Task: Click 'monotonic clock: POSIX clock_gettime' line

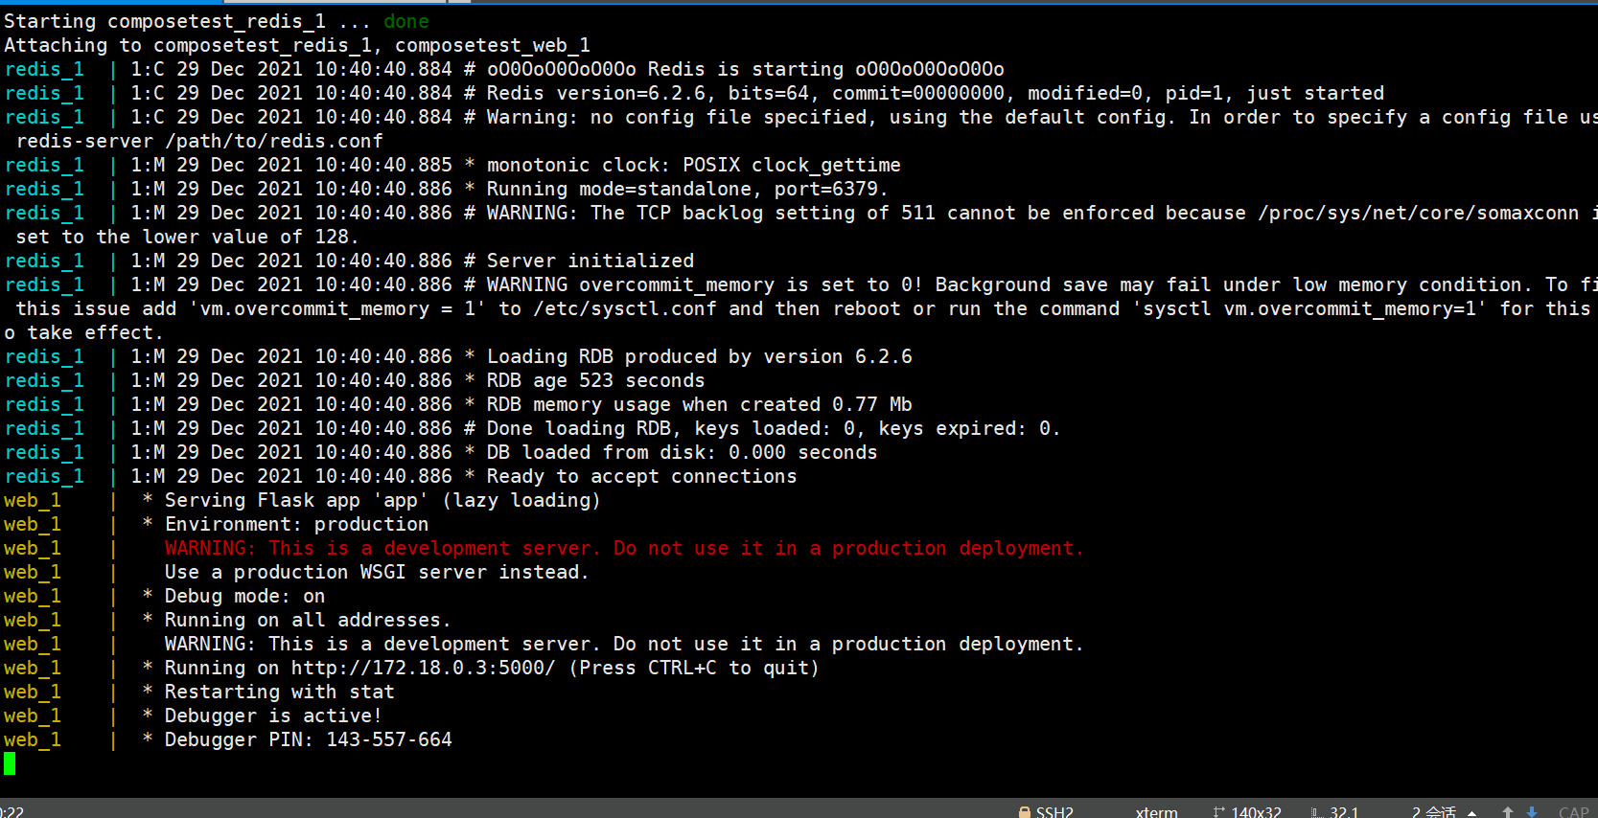Action: pyautogui.click(x=694, y=165)
